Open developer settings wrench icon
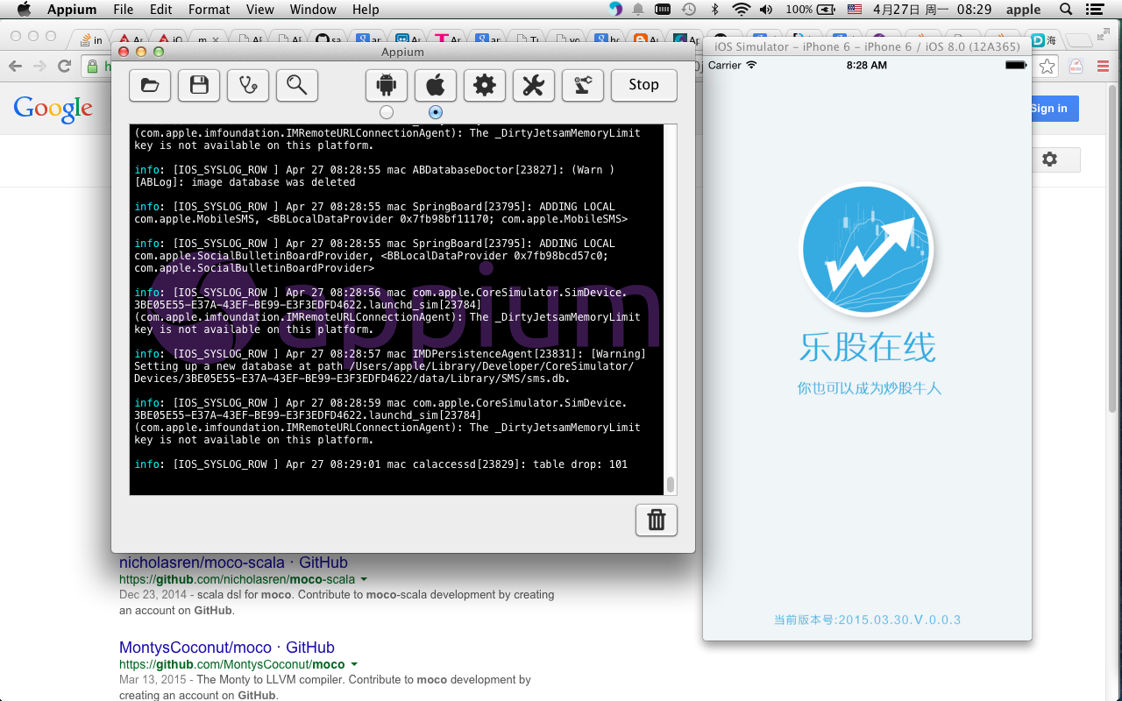This screenshot has height=701, width=1122. coord(534,85)
